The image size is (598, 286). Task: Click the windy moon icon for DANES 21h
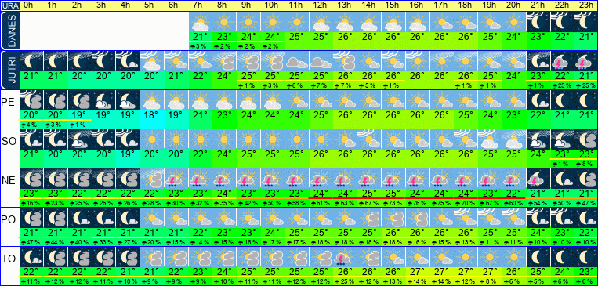538,22
